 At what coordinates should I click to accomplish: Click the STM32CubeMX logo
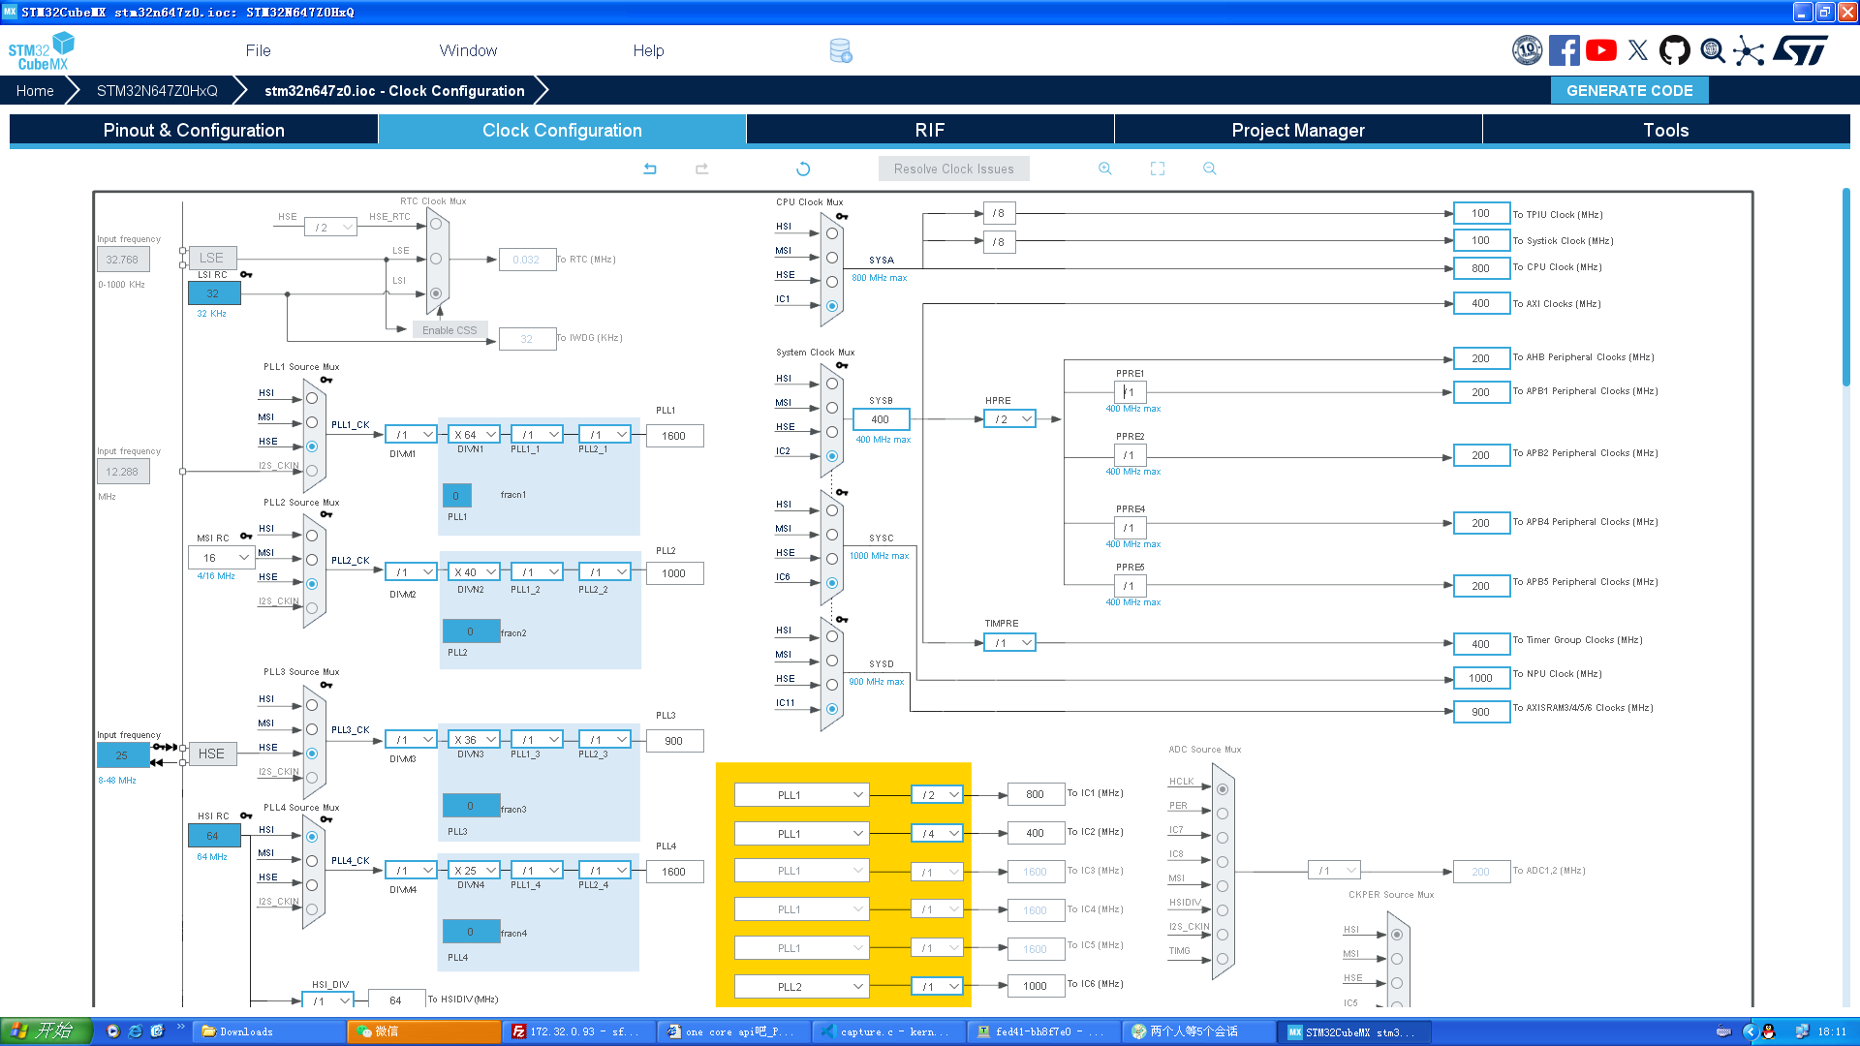[x=41, y=51]
